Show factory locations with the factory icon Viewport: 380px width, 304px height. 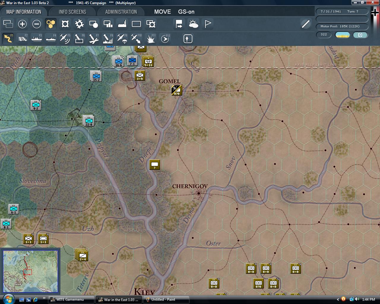pos(122,24)
